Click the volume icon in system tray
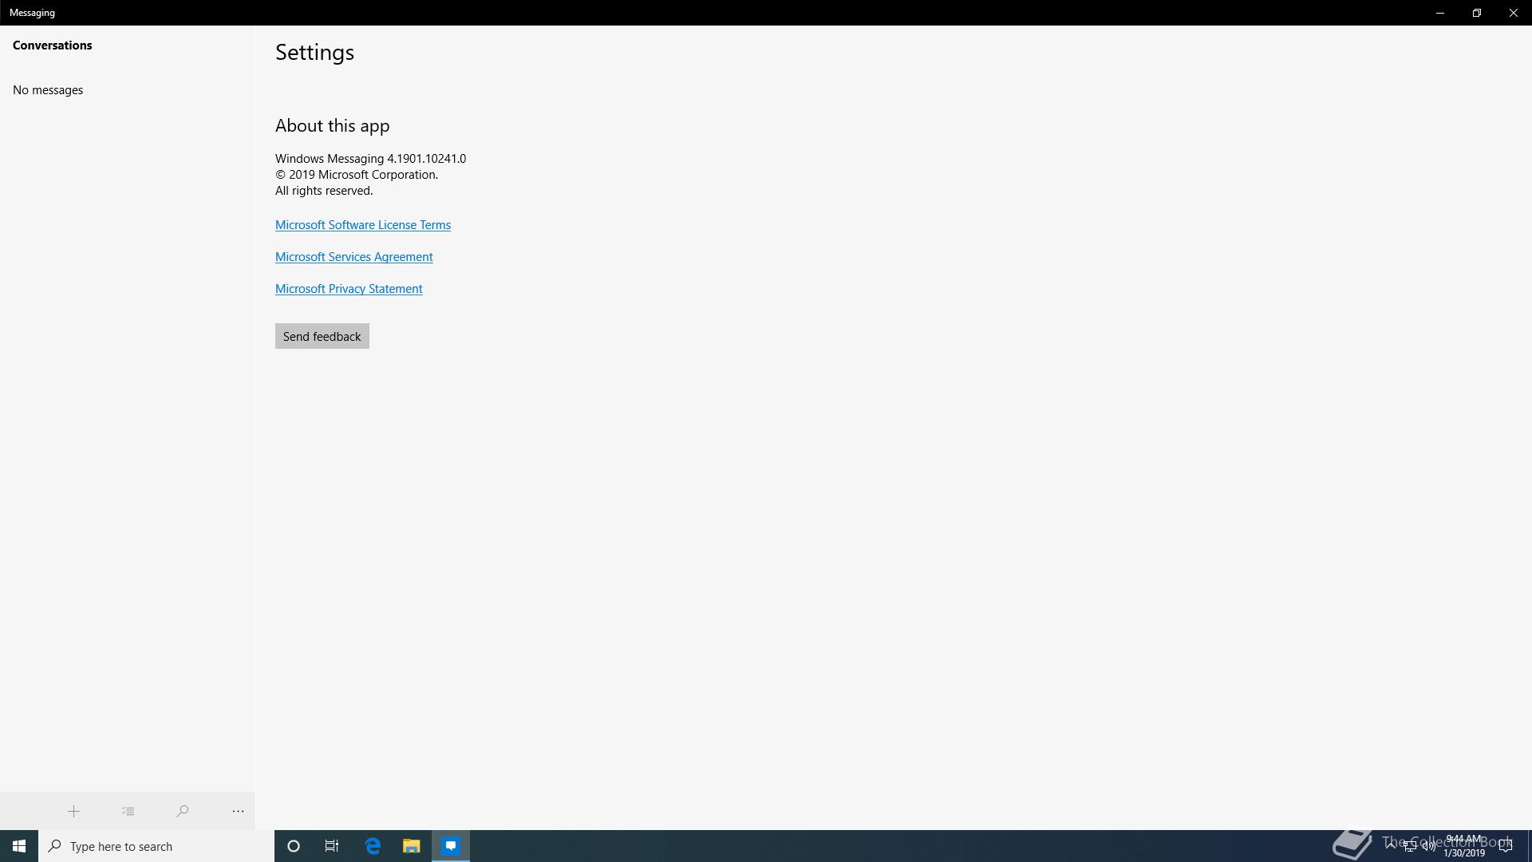Viewport: 1532px width, 862px height. [1428, 846]
